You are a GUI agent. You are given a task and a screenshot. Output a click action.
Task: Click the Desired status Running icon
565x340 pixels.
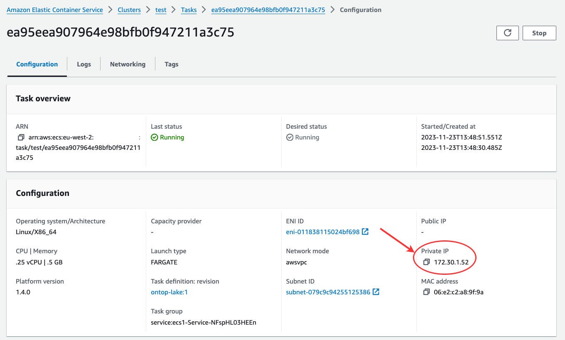290,137
